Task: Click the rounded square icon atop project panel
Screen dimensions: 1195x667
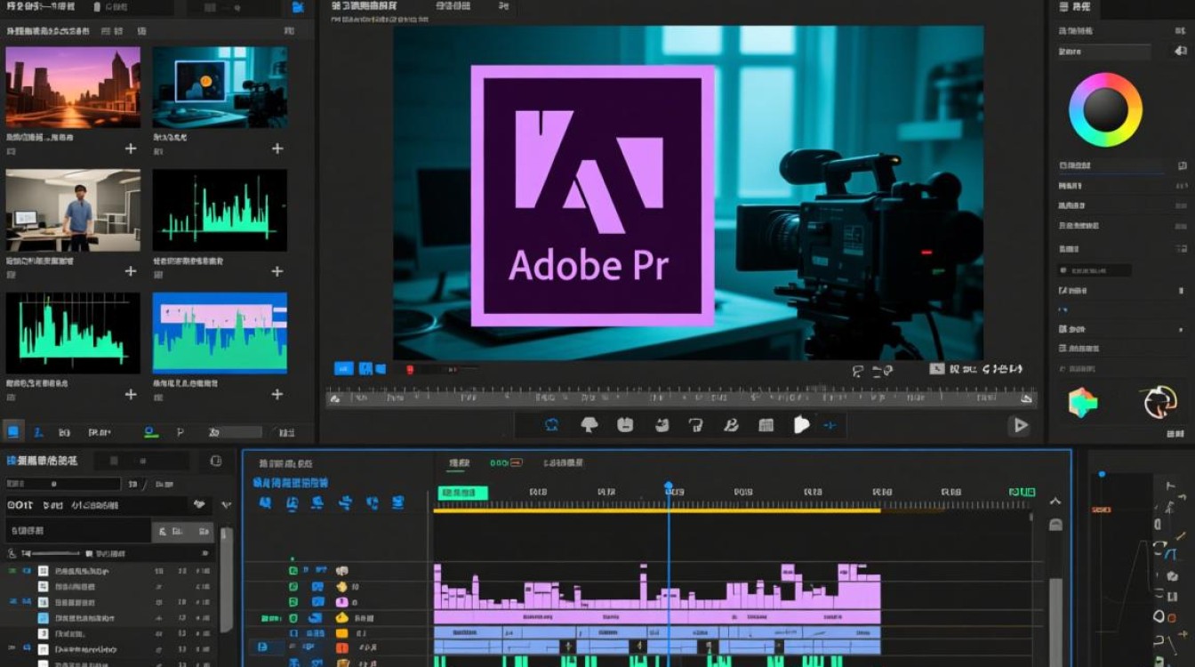Action: point(215,461)
